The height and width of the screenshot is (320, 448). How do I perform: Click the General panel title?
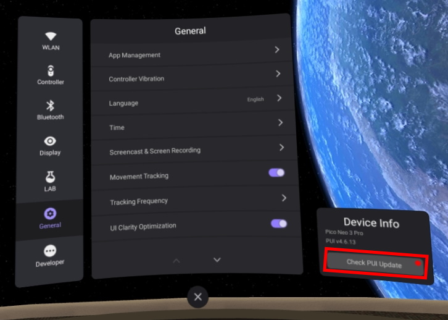click(x=190, y=31)
